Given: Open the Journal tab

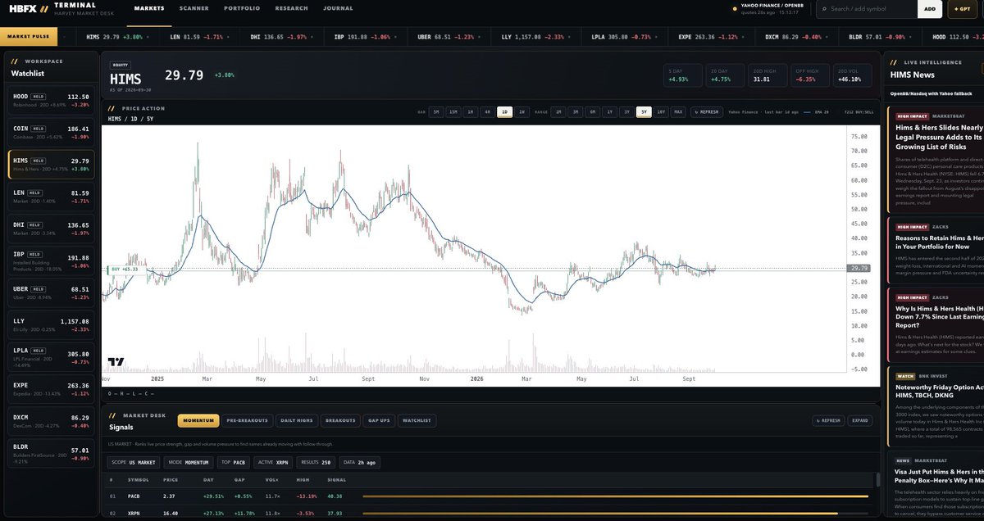Looking at the screenshot, I should point(339,8).
